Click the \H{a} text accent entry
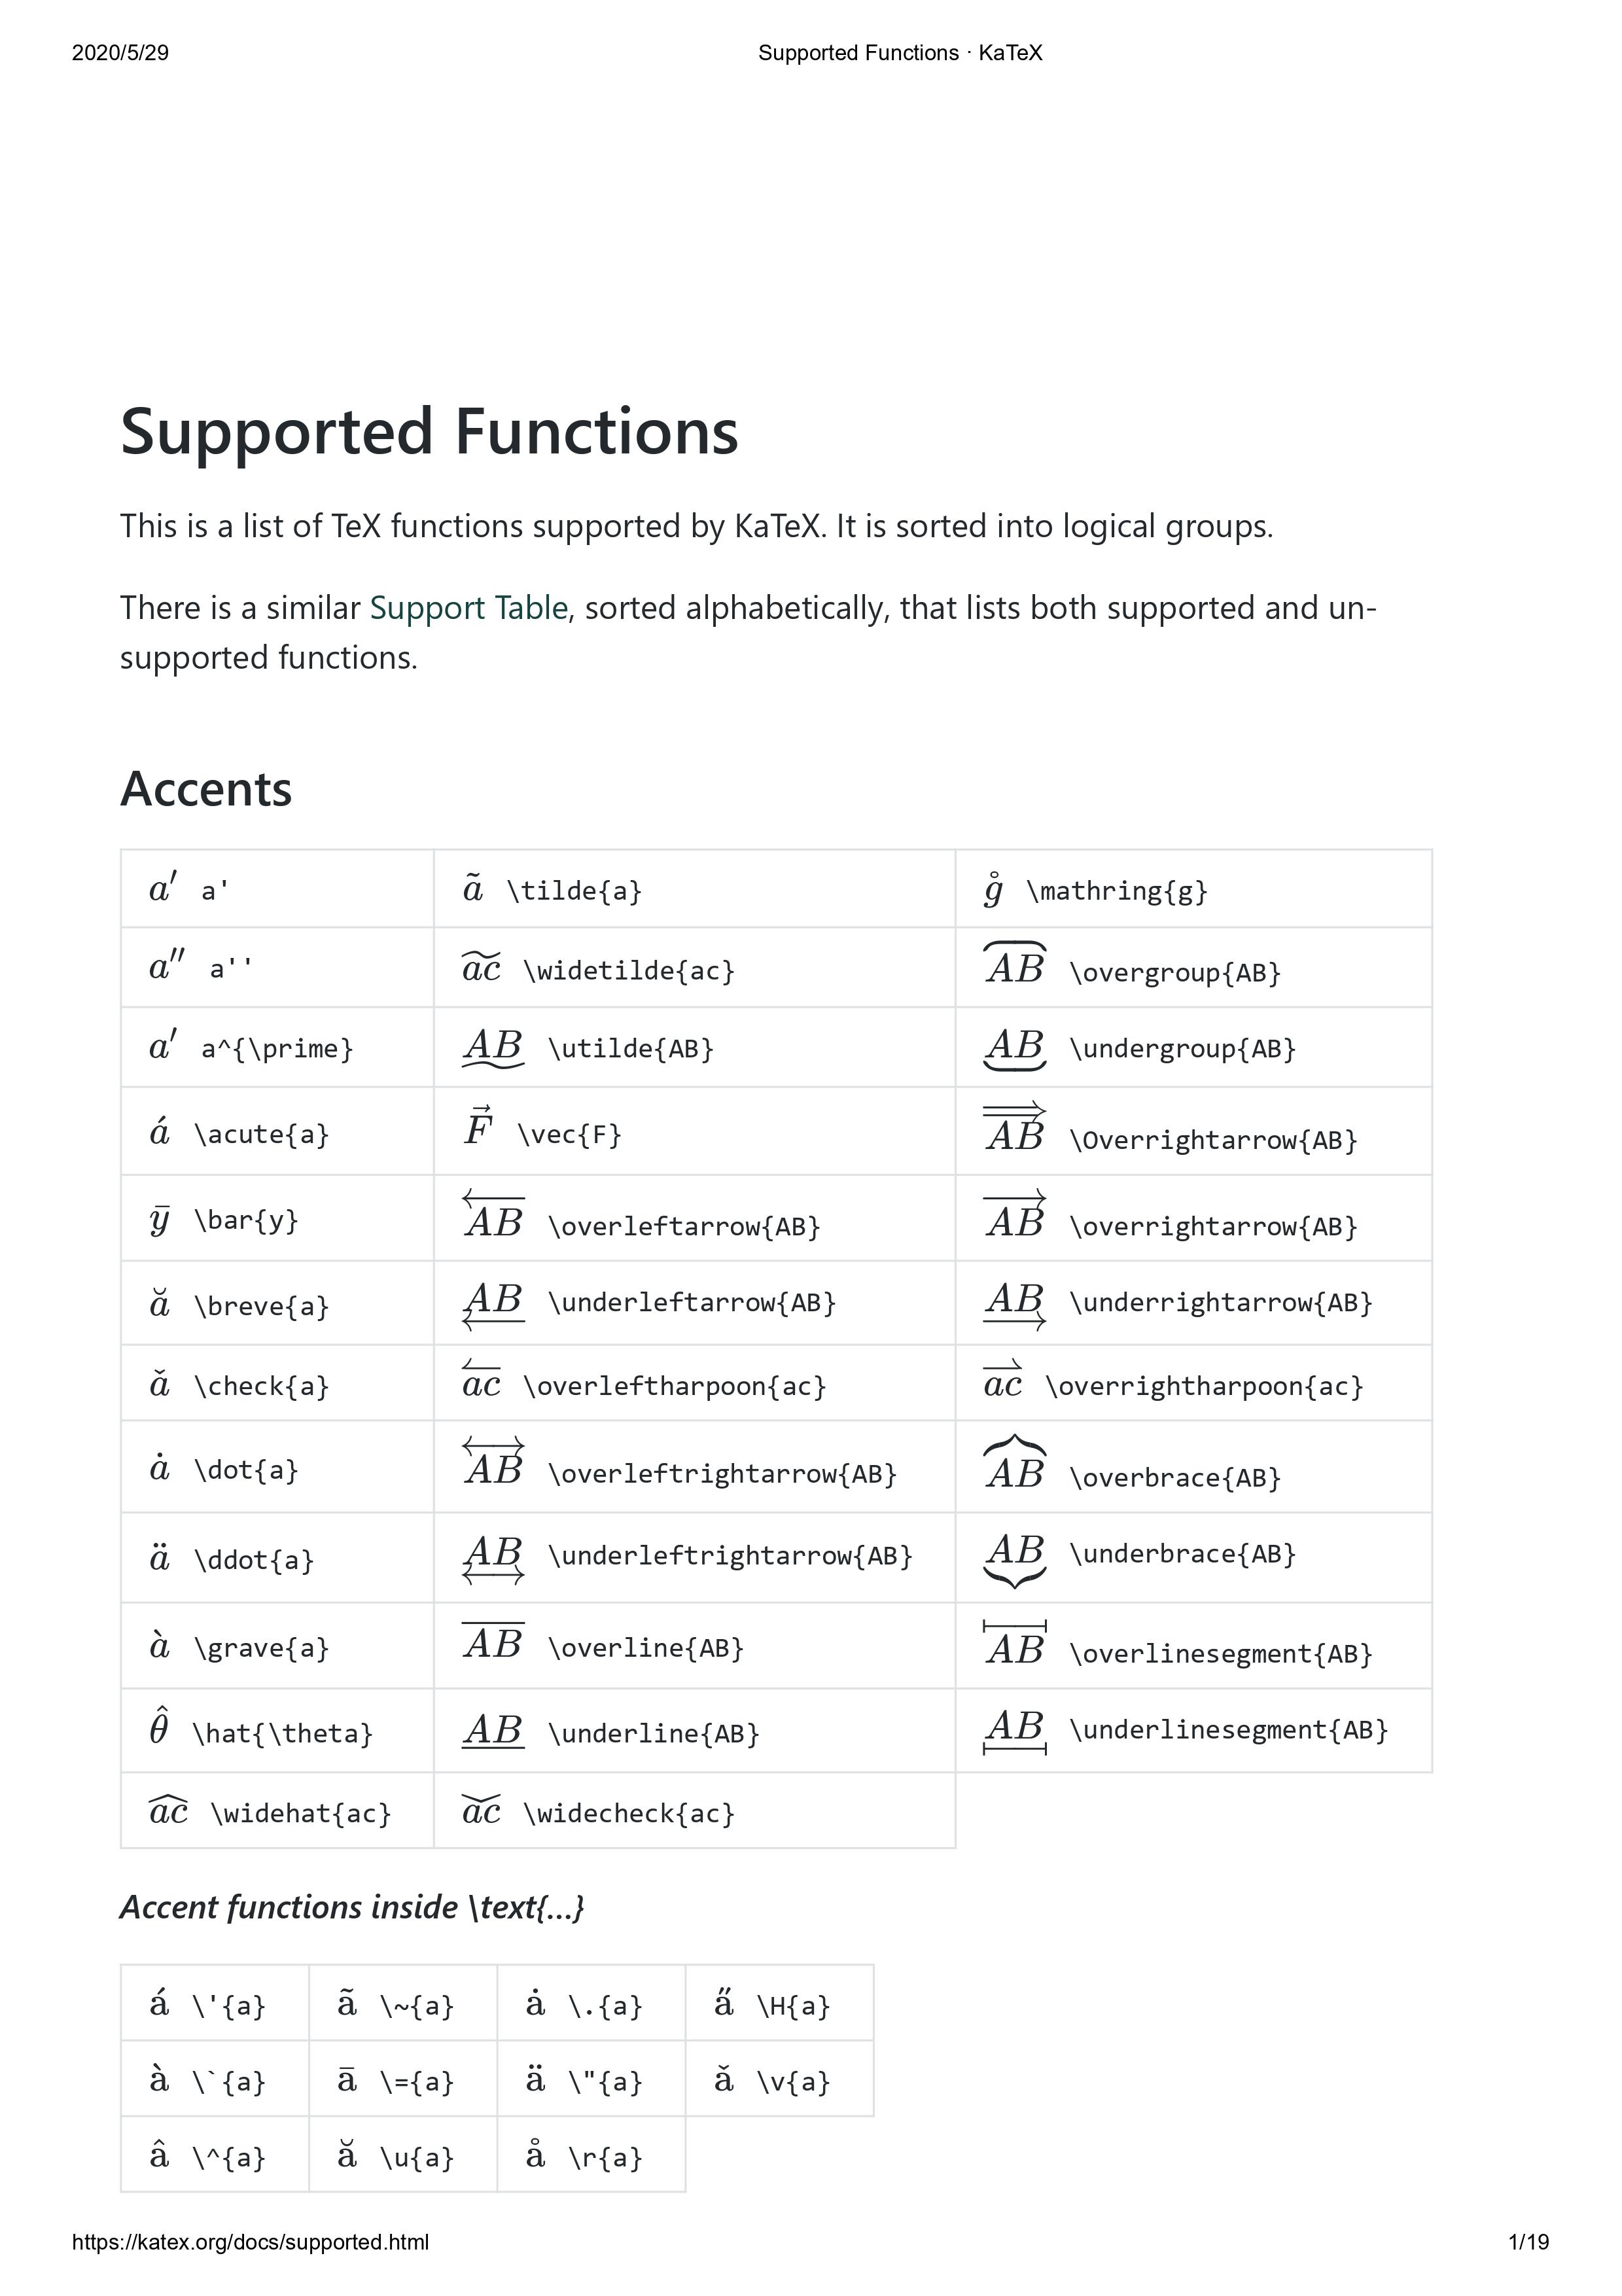The width and height of the screenshot is (1622, 2296). coord(793,2005)
